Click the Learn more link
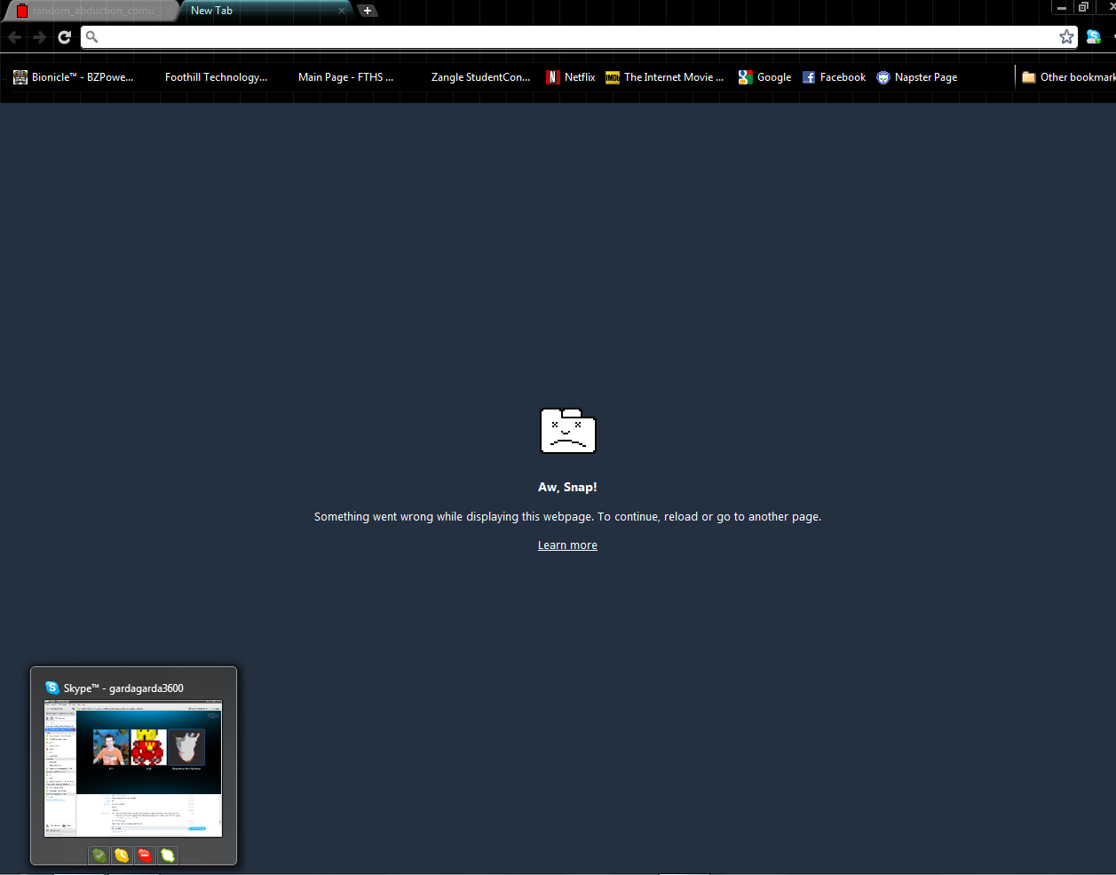The height and width of the screenshot is (875, 1116). (567, 545)
